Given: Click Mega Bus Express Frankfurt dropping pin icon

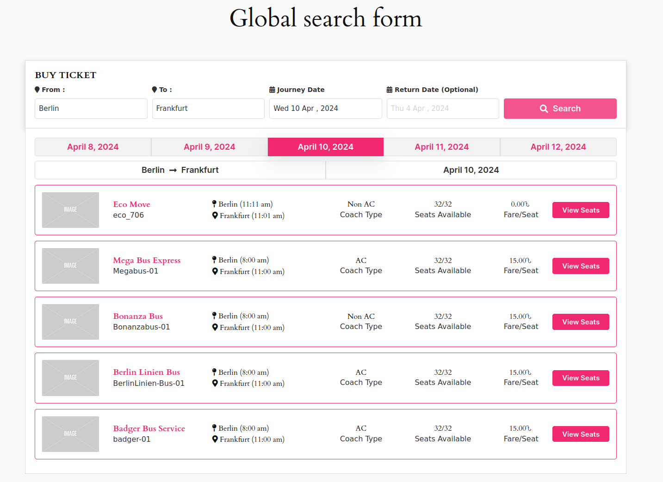Looking at the screenshot, I should (215, 271).
